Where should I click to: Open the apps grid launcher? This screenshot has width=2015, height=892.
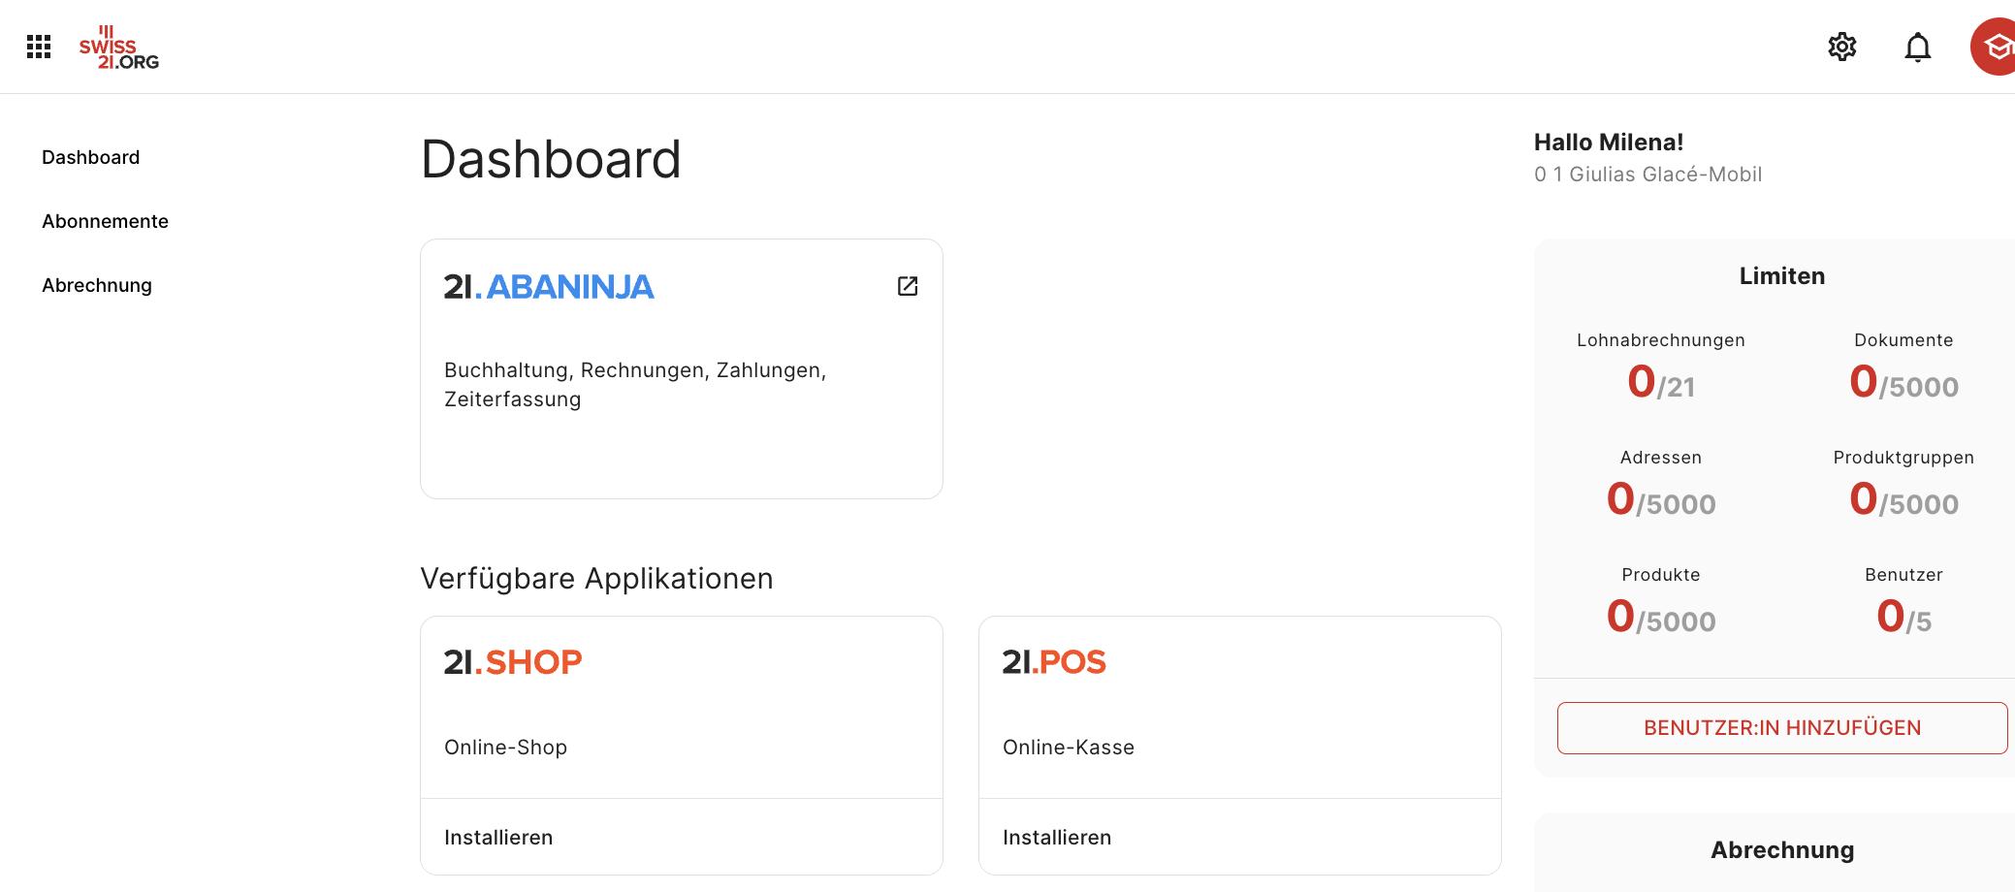point(39,47)
